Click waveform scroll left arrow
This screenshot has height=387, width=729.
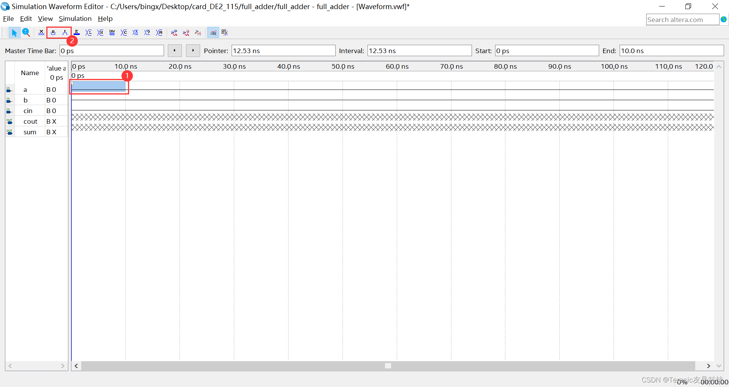[76, 366]
